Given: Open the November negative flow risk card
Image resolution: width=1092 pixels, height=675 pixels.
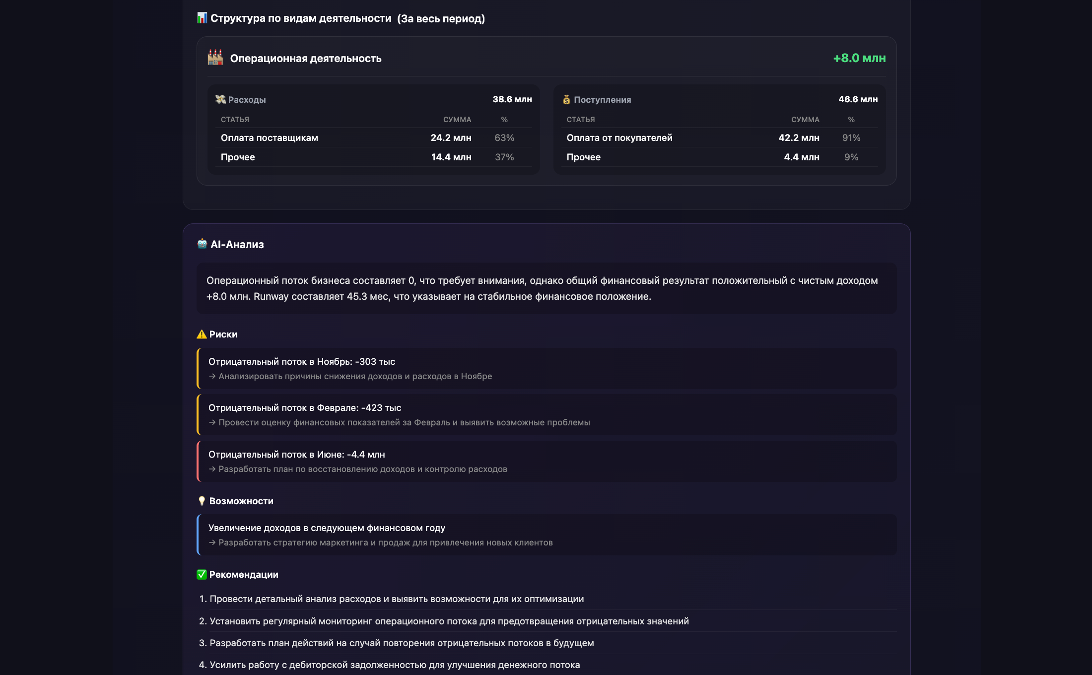Looking at the screenshot, I should coord(546,369).
